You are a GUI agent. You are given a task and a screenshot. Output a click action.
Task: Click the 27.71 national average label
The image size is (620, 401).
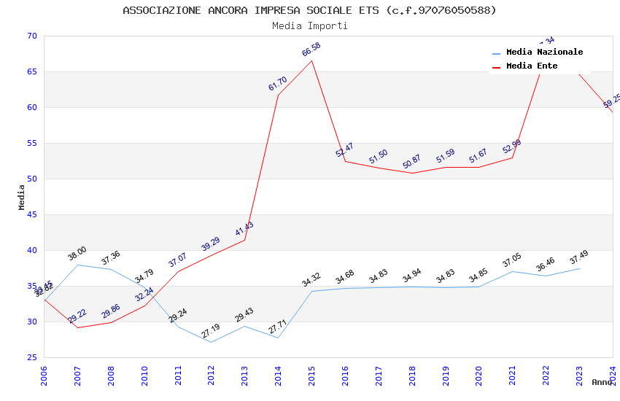click(278, 327)
